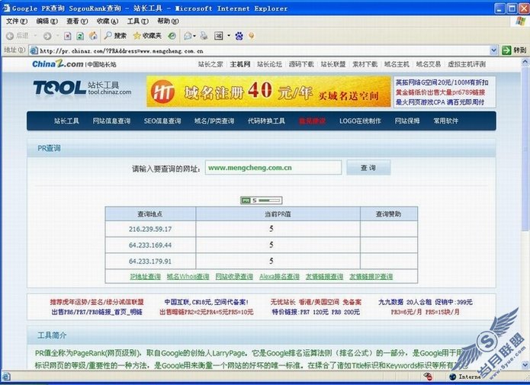
Task: Click the Internet zone globe in the status bar
Action: [453, 377]
